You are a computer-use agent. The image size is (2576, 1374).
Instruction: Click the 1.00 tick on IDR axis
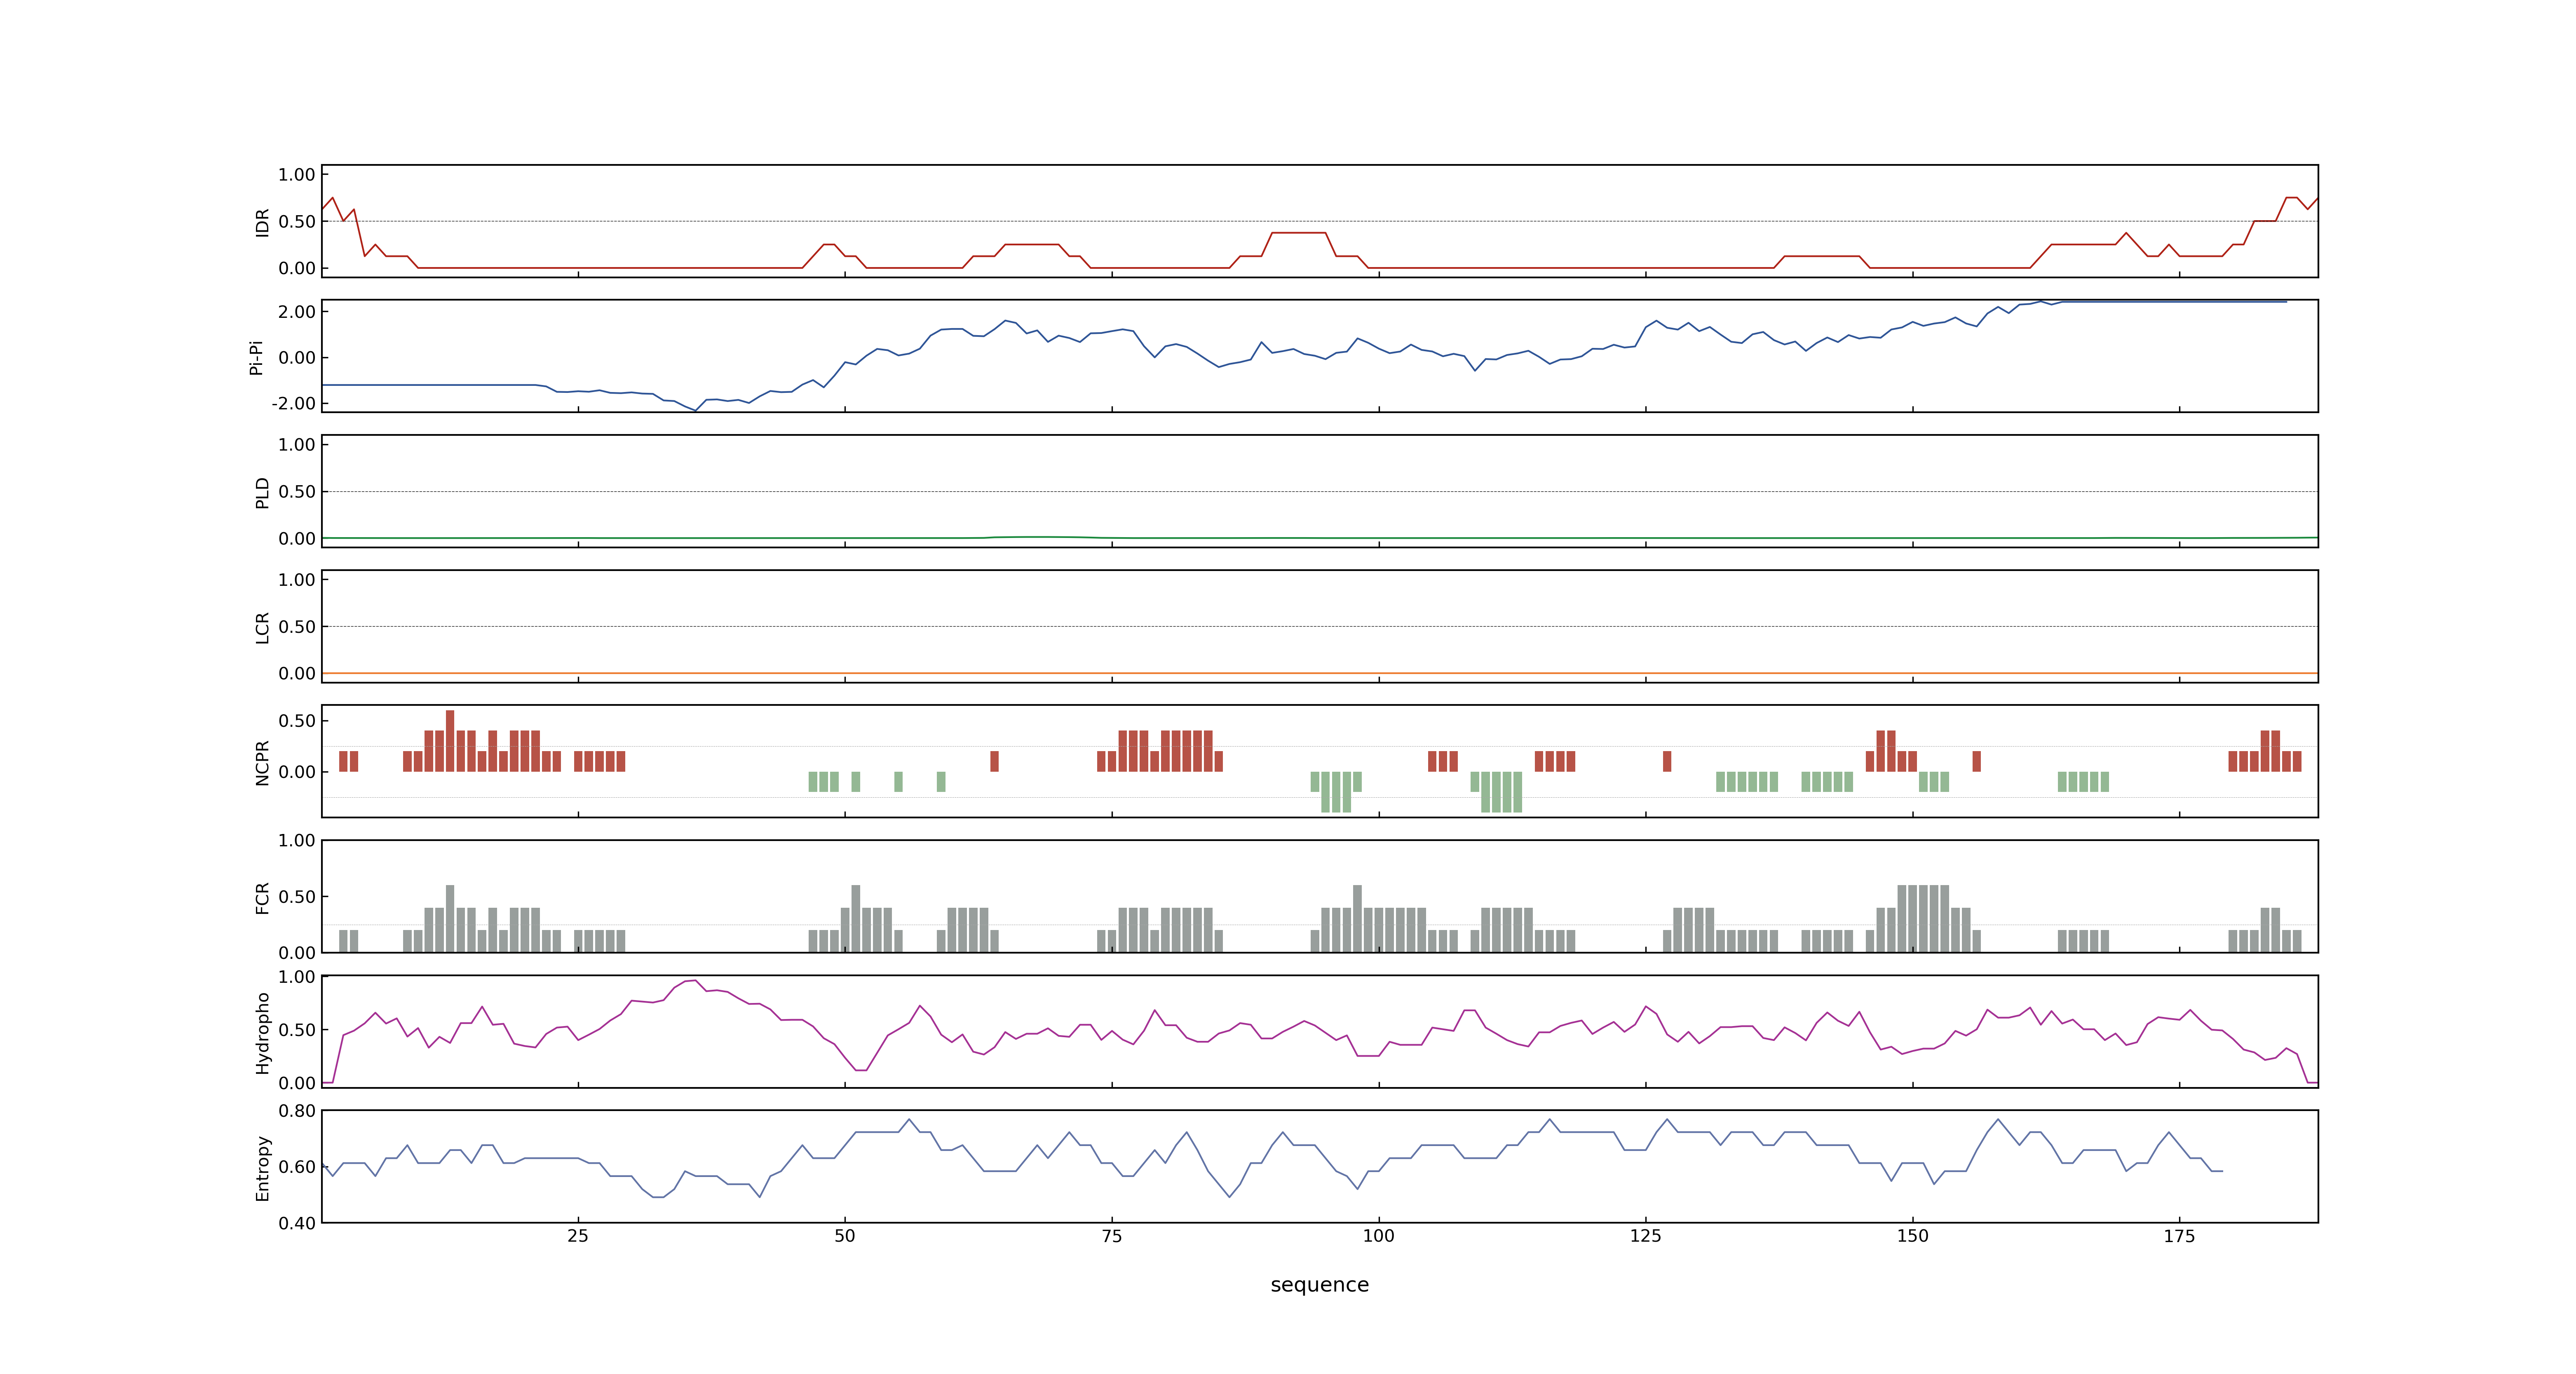coord(297,175)
